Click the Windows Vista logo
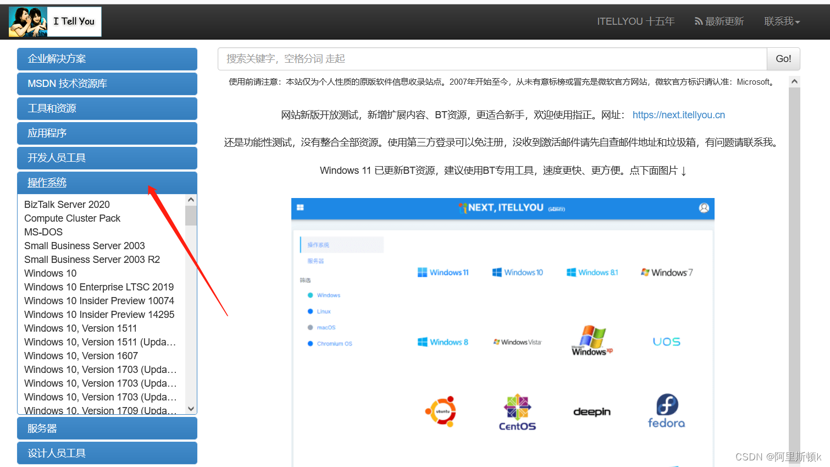Screen dimensions: 830x467 [518, 342]
